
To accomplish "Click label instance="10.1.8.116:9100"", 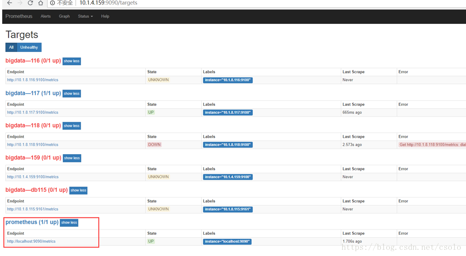I will point(228,80).
